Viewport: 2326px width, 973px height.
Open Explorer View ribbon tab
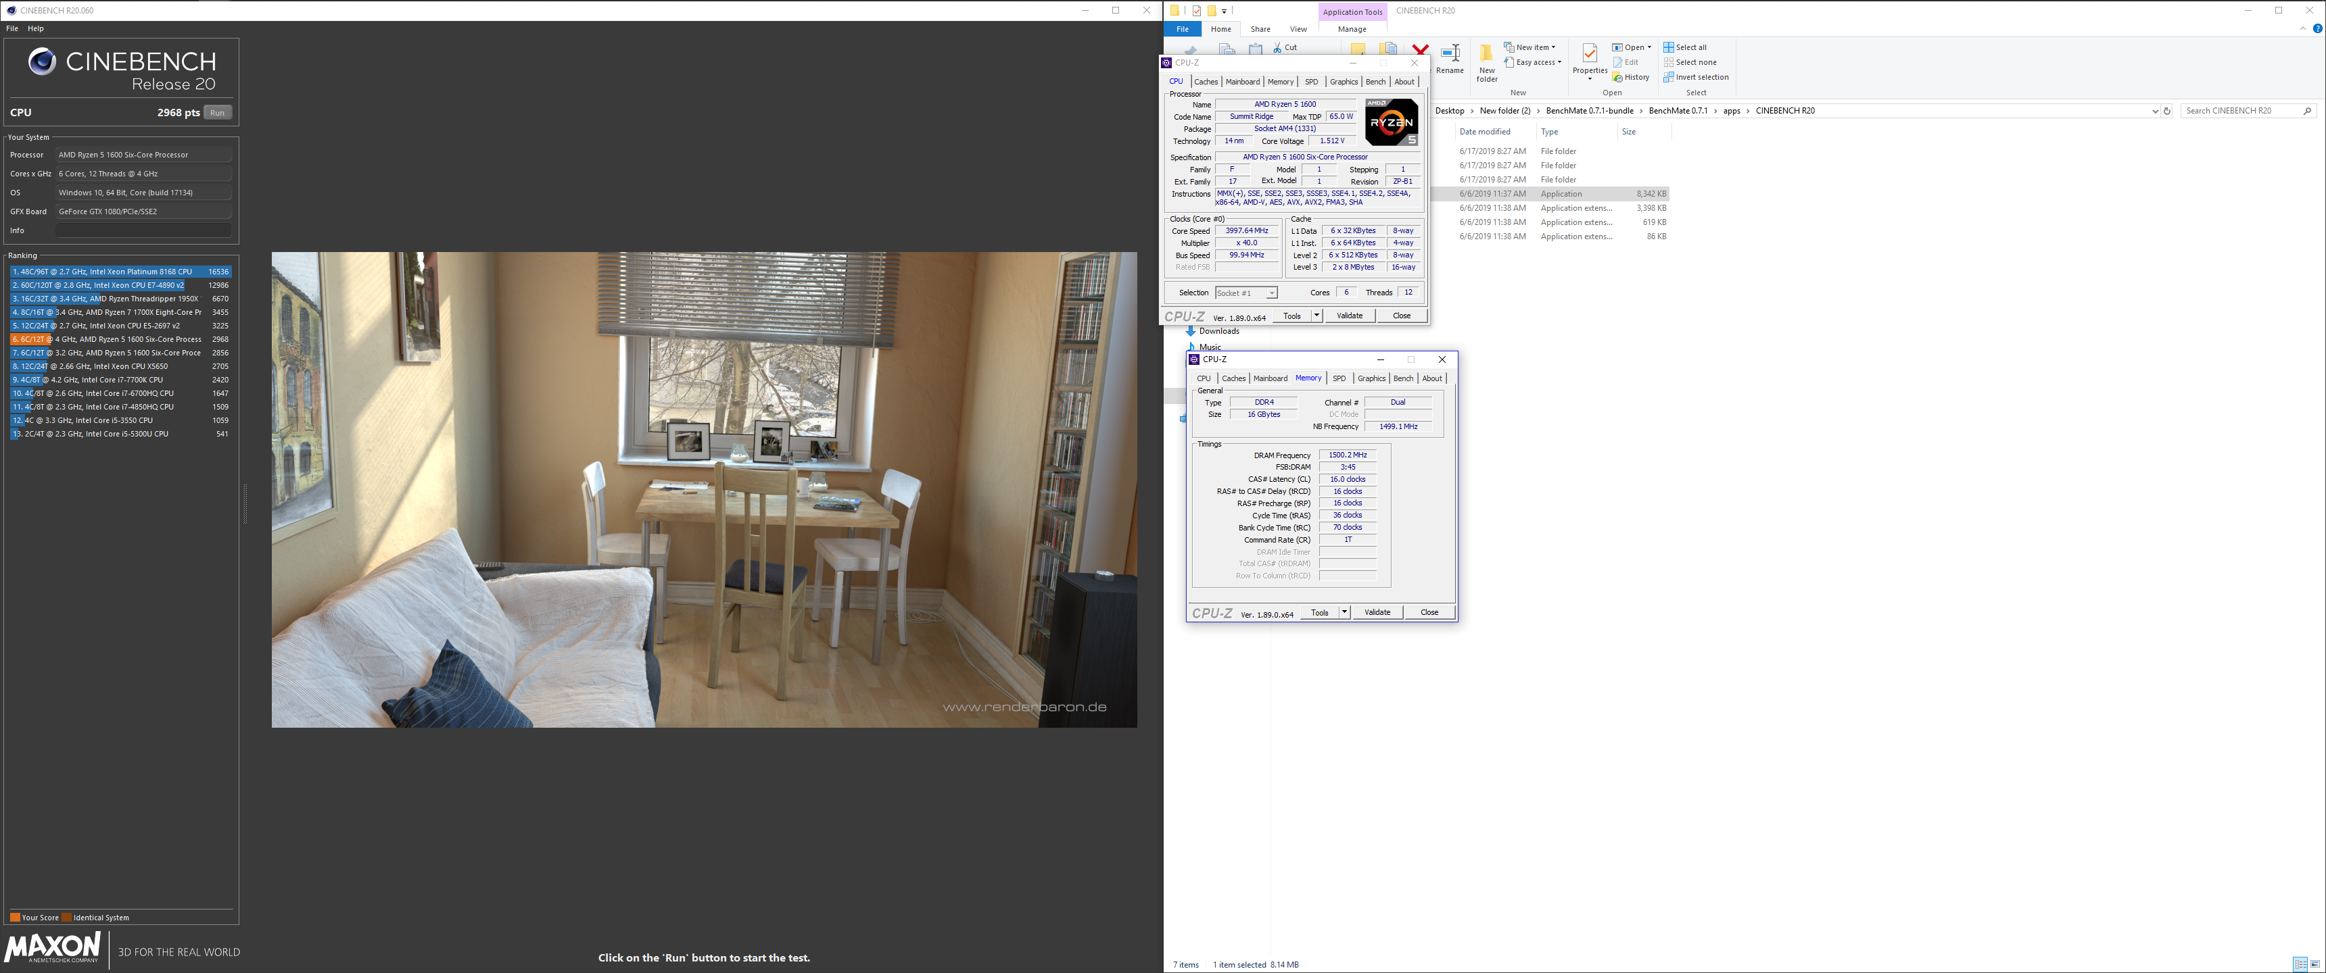click(1298, 30)
